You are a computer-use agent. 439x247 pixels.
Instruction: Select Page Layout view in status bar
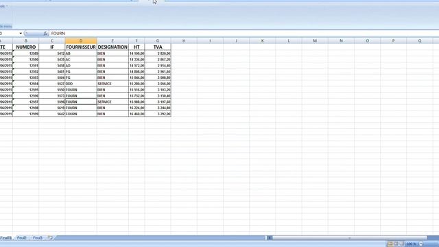(396, 244)
